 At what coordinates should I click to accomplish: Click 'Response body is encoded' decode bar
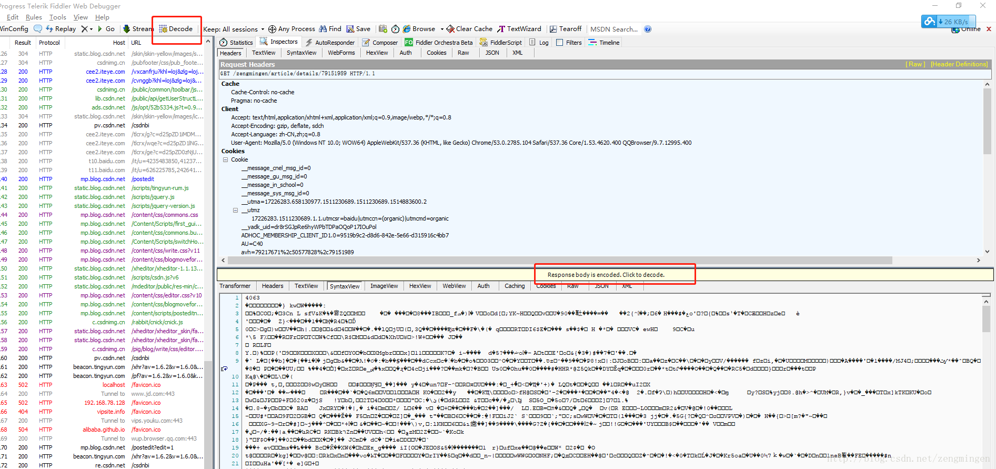[606, 275]
